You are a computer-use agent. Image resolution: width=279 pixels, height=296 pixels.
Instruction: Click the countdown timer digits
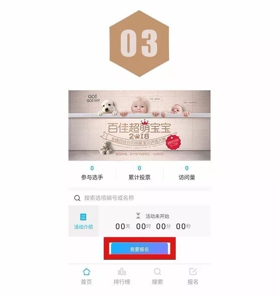tap(153, 226)
